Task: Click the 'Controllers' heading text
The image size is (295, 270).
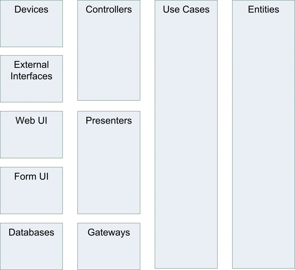Action: [x=109, y=9]
